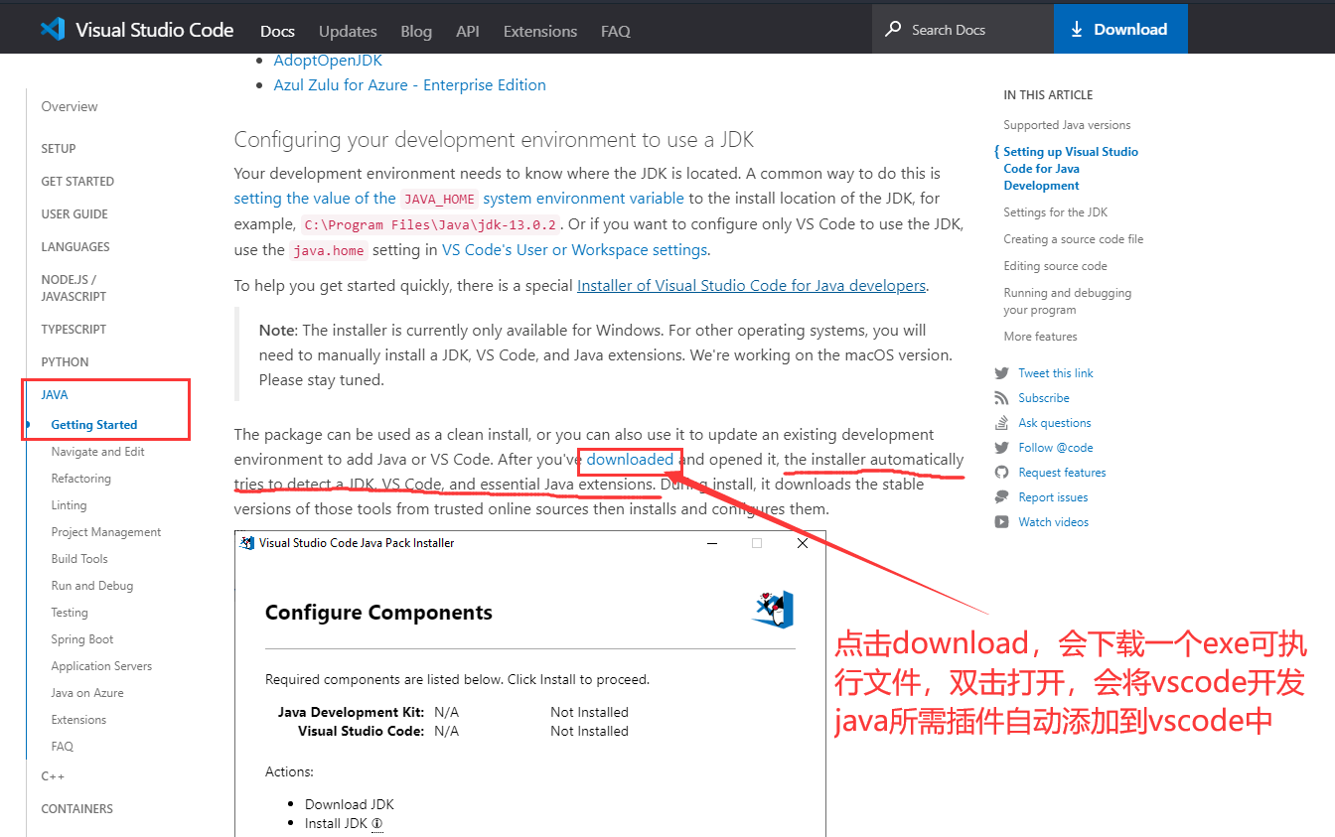
Task: Open the Extensions menu in the top bar
Action: coord(539,31)
